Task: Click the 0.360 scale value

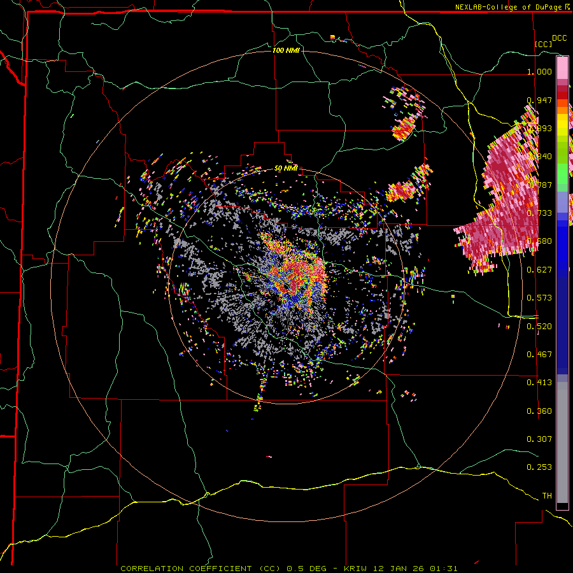Action: 539,411
